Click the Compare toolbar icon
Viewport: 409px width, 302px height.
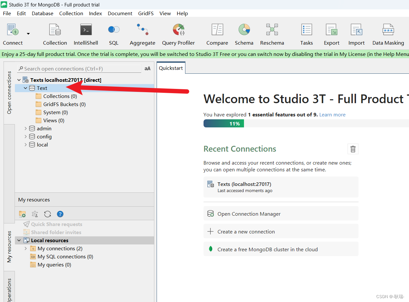click(217, 30)
